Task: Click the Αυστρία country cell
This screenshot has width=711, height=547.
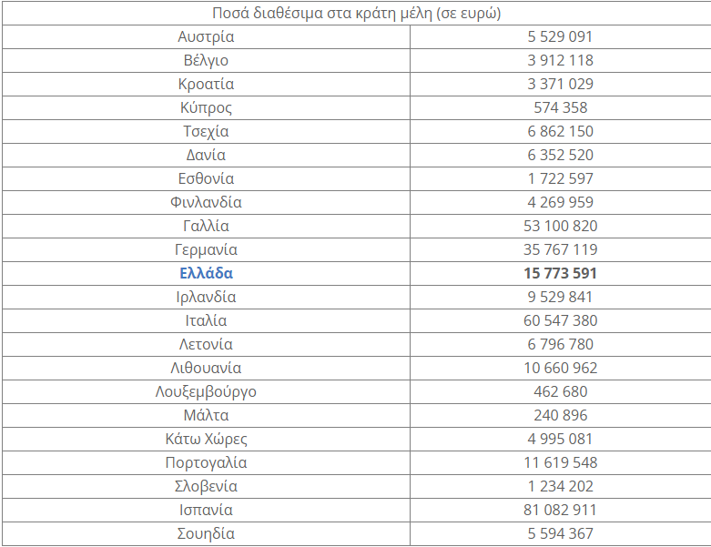Action: pyautogui.click(x=206, y=37)
